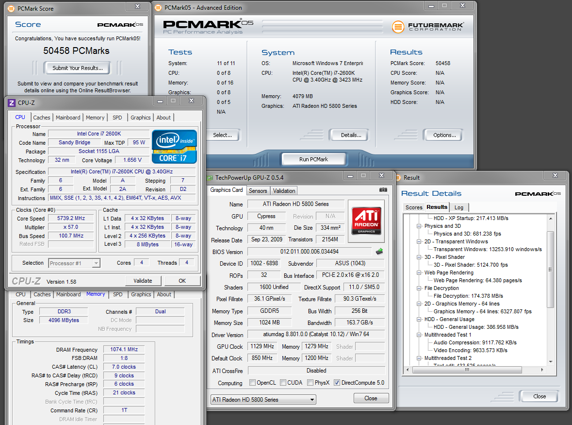The image size is (572, 425).
Task: Click the Result tree vertical scrollbar thumb
Action: pos(551,270)
